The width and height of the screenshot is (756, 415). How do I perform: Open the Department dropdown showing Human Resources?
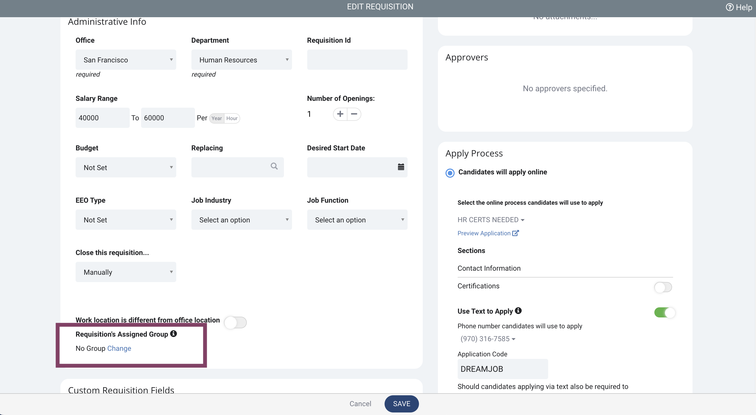pos(241,60)
